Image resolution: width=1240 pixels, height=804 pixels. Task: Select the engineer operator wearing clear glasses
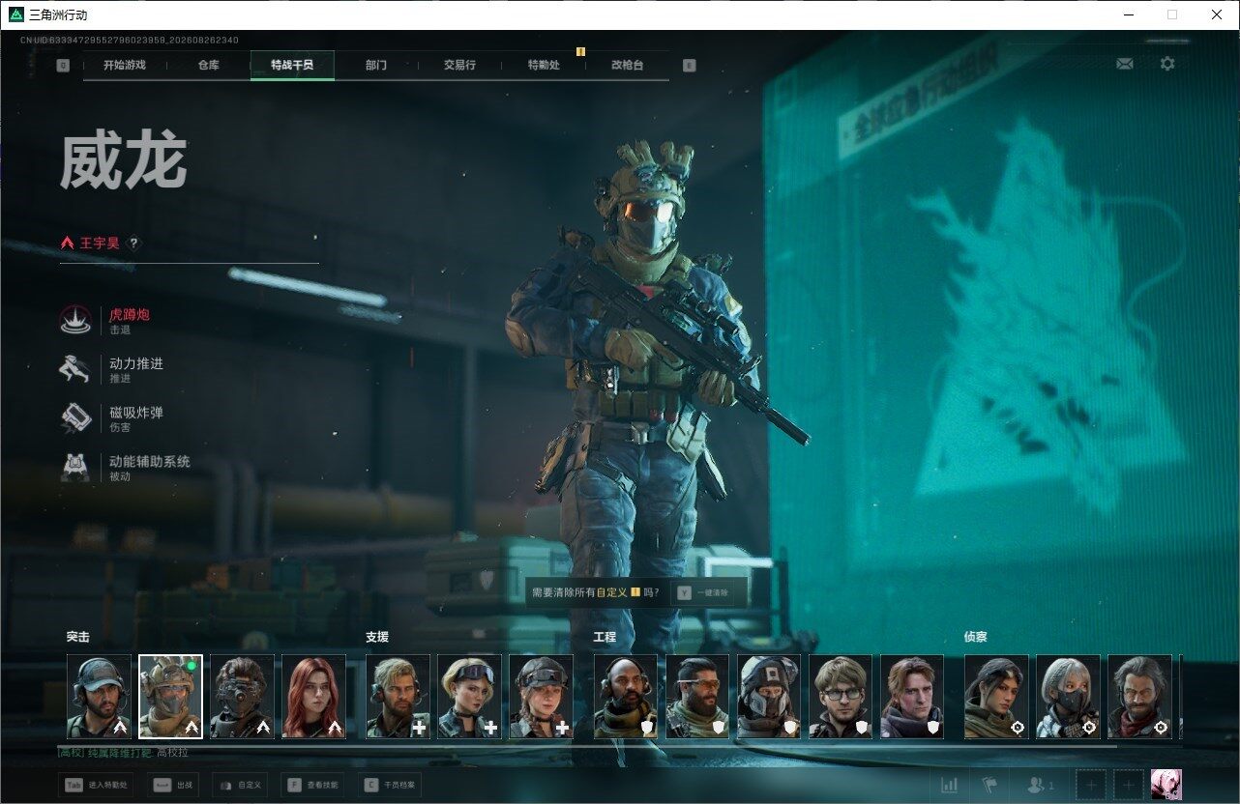[x=841, y=697]
